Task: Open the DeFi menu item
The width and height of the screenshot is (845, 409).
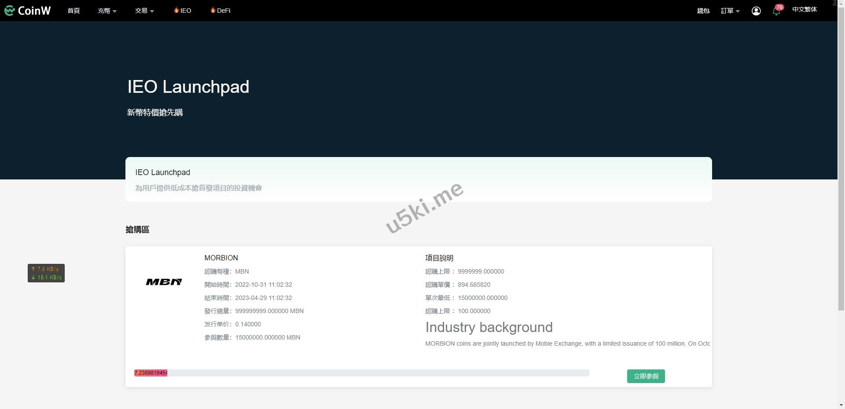Action: coord(224,11)
